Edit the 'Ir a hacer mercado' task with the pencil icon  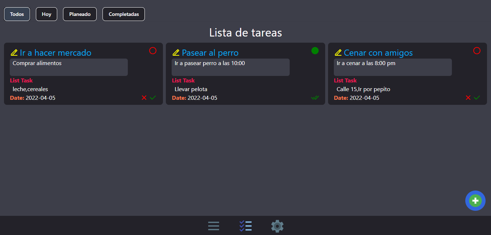coord(14,53)
